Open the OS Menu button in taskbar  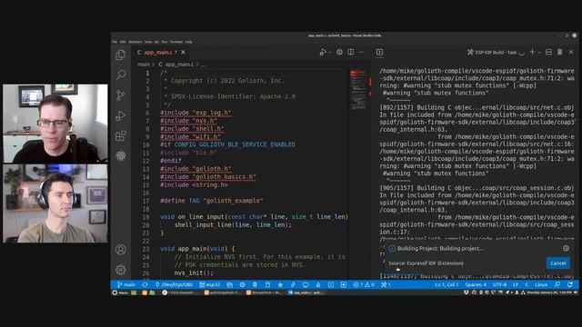coord(120,292)
